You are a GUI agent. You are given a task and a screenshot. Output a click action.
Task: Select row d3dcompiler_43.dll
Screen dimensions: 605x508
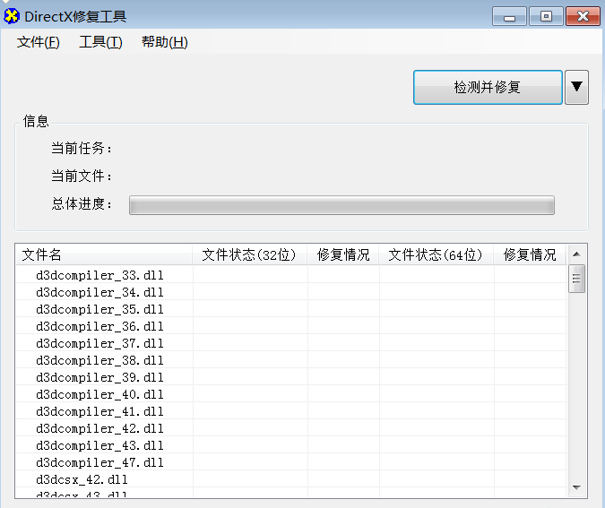291,445
